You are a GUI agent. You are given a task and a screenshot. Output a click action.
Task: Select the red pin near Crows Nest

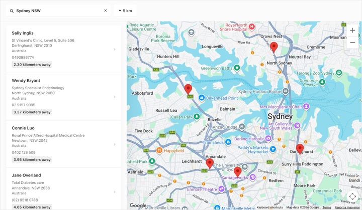point(274,47)
